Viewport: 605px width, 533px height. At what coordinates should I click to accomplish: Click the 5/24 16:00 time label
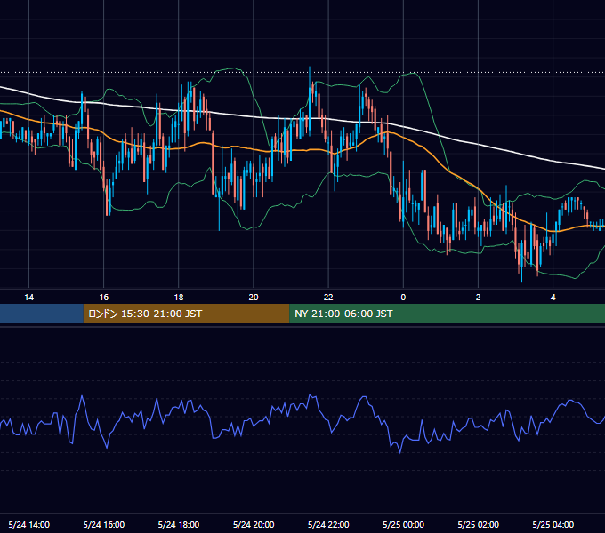104,524
